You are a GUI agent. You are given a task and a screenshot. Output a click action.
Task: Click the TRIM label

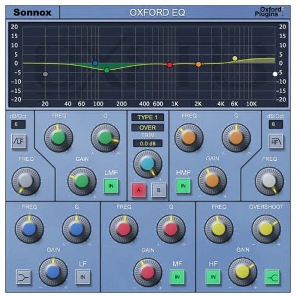pos(148,135)
